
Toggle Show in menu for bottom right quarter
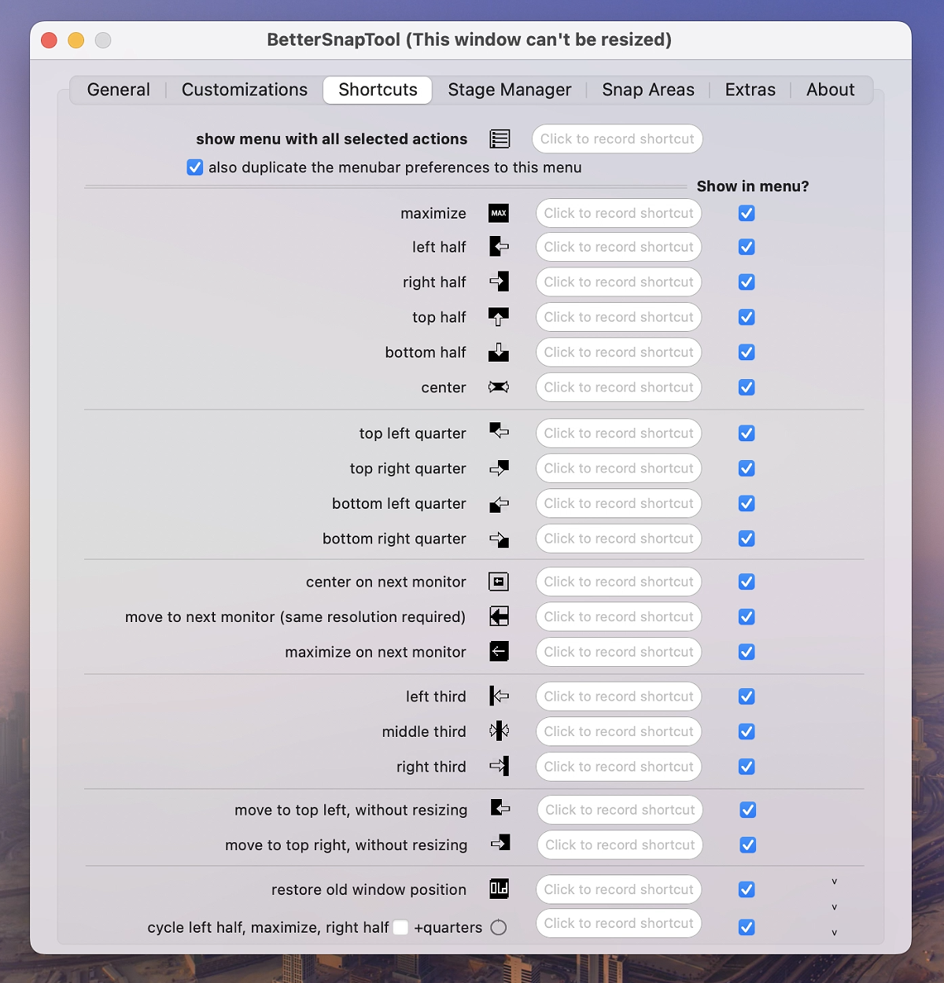(x=747, y=539)
